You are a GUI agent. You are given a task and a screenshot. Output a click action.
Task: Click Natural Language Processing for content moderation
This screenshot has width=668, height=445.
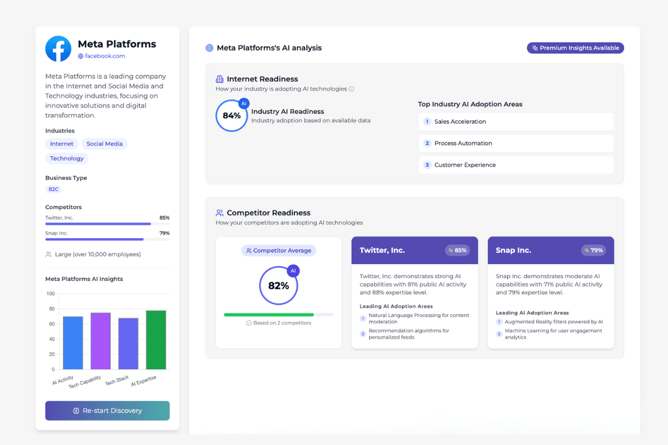point(419,319)
